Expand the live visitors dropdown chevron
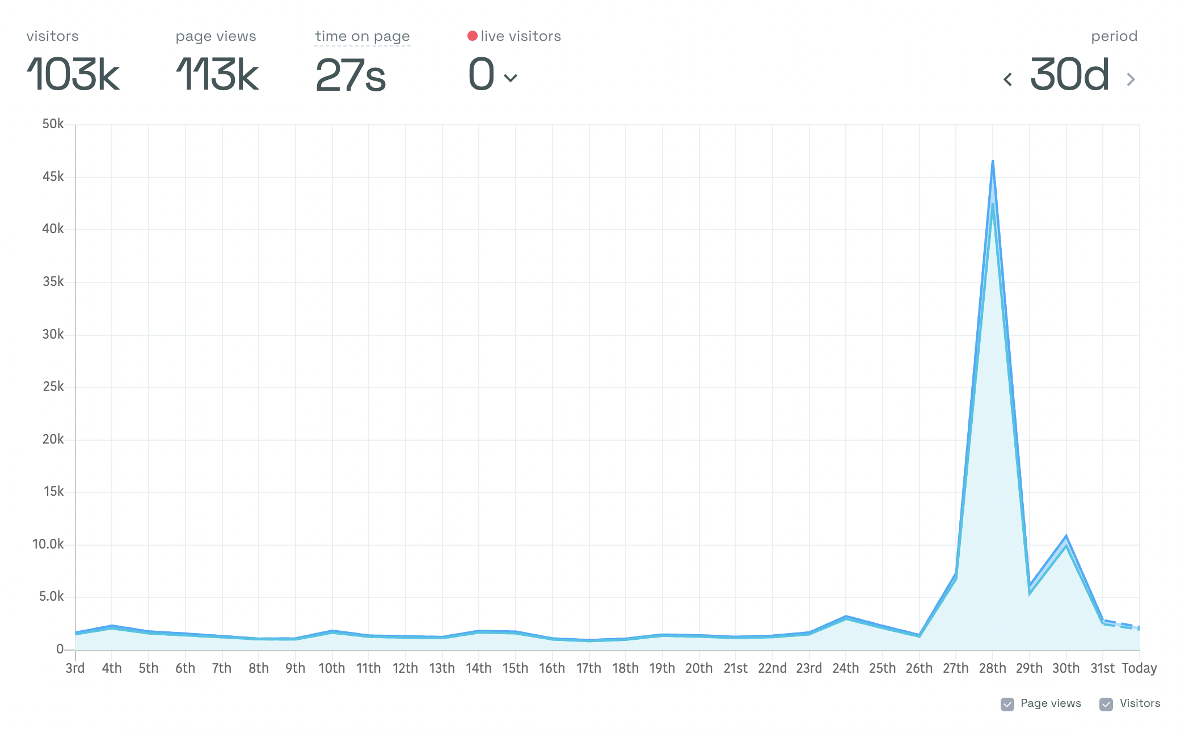1189x734 pixels. click(511, 78)
